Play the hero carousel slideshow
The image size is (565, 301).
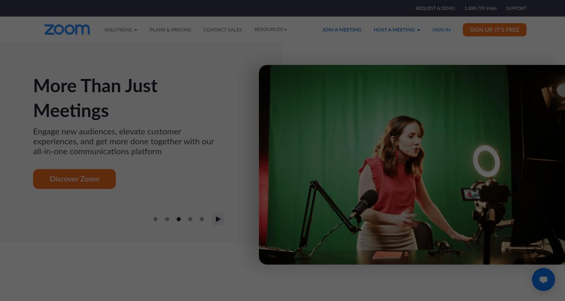(x=218, y=219)
